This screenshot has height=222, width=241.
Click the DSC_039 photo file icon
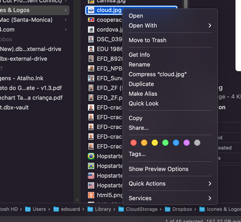[91, 39]
